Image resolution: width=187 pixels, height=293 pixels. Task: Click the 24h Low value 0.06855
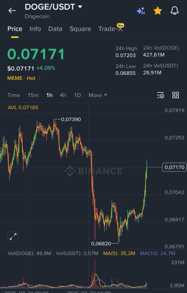click(125, 73)
